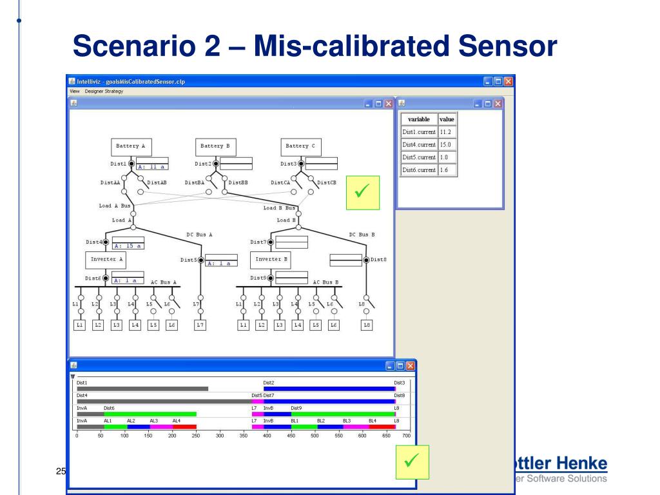Click the Dist9 sensor node
The width and height of the screenshot is (660, 495).
[271, 278]
